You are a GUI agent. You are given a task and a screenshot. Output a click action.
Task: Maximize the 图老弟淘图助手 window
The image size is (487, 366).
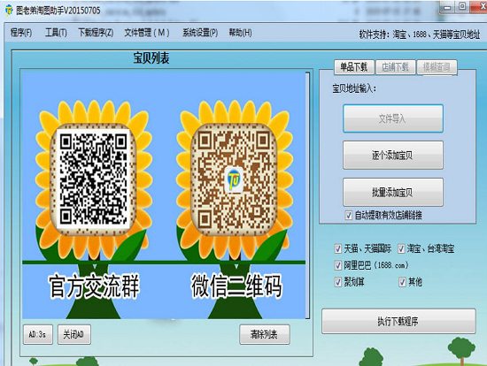(x=462, y=6)
